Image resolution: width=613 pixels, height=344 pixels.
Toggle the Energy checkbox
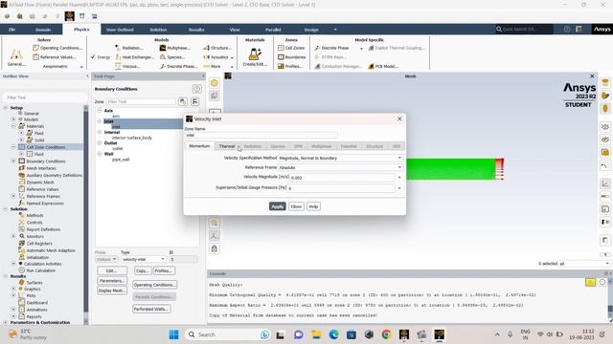[93, 57]
